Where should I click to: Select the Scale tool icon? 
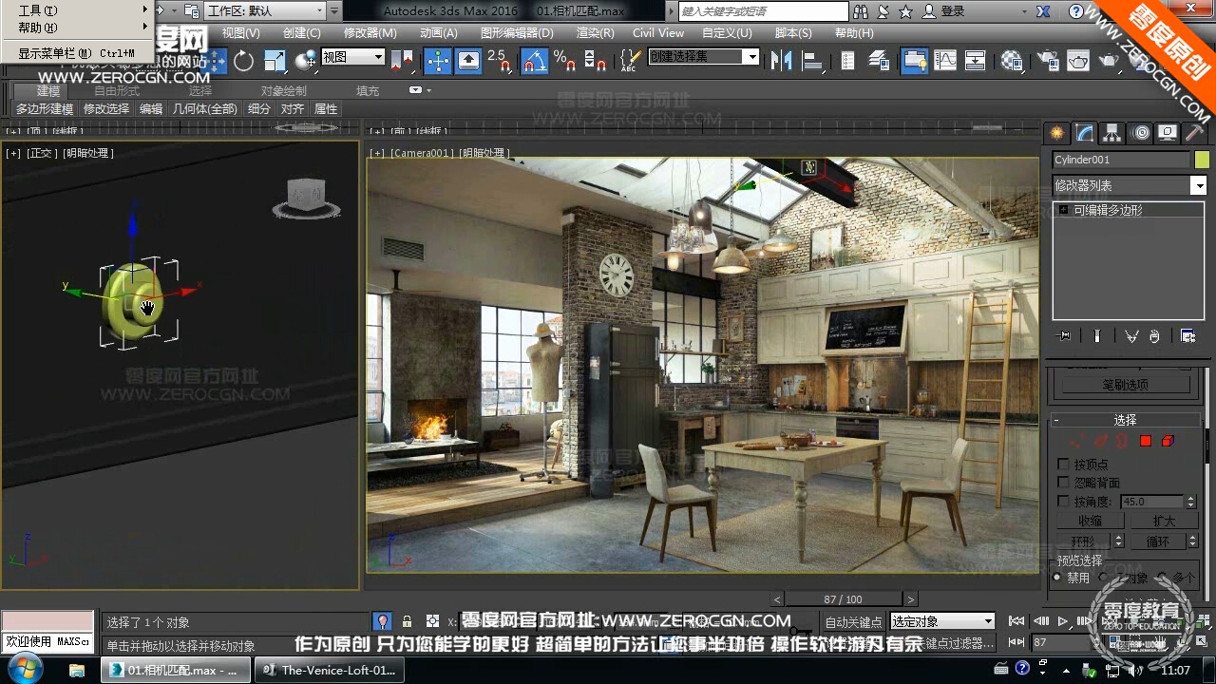pyautogui.click(x=275, y=61)
